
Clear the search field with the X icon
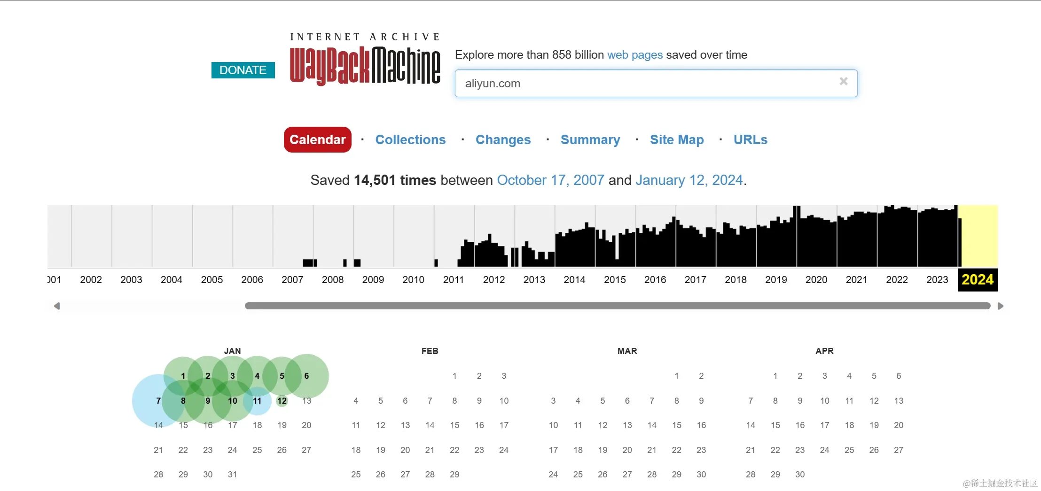pos(844,82)
